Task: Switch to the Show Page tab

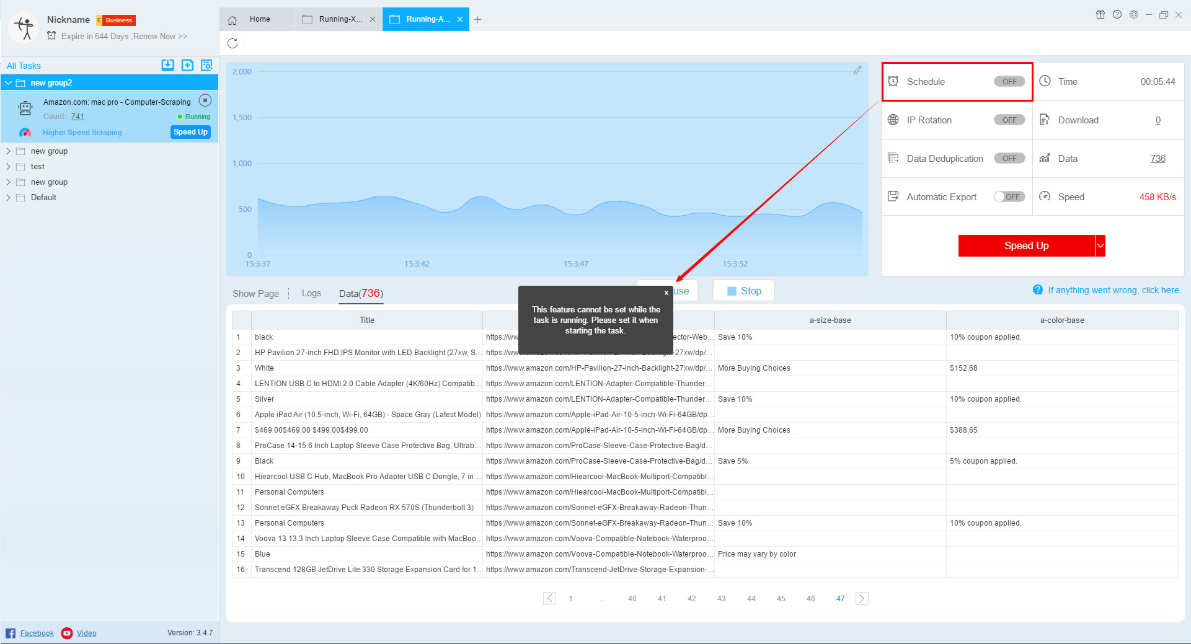Action: (255, 293)
